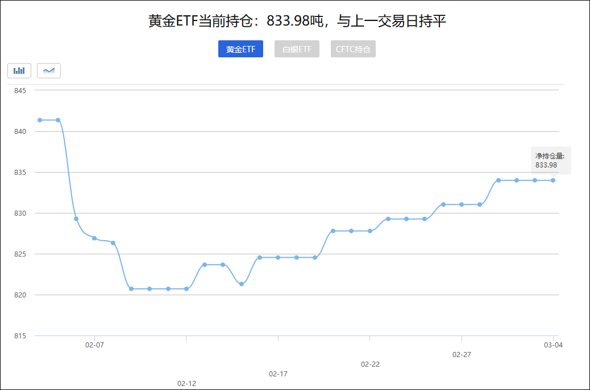Click the 02-07 x-axis date label
Image resolution: width=590 pixels, height=390 pixels.
pos(94,345)
